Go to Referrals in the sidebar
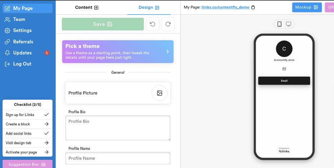Screen dimensions: 334x168 (x=23, y=42)
